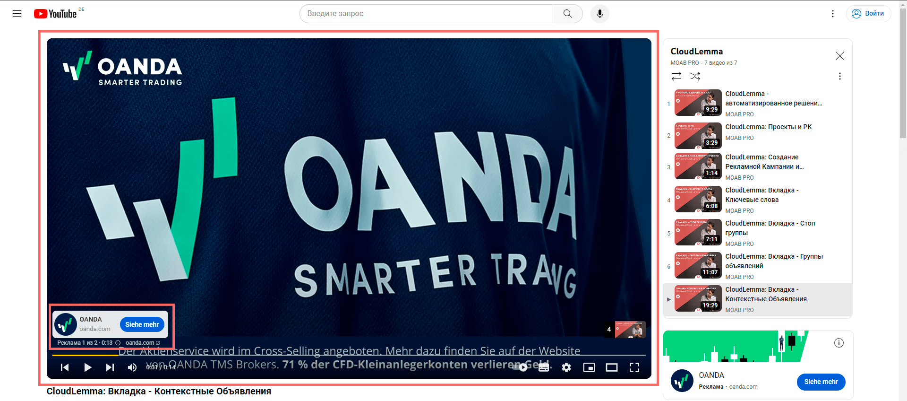The height and width of the screenshot is (401, 907).
Task: Toggle playlist shuffle
Action: [x=695, y=76]
